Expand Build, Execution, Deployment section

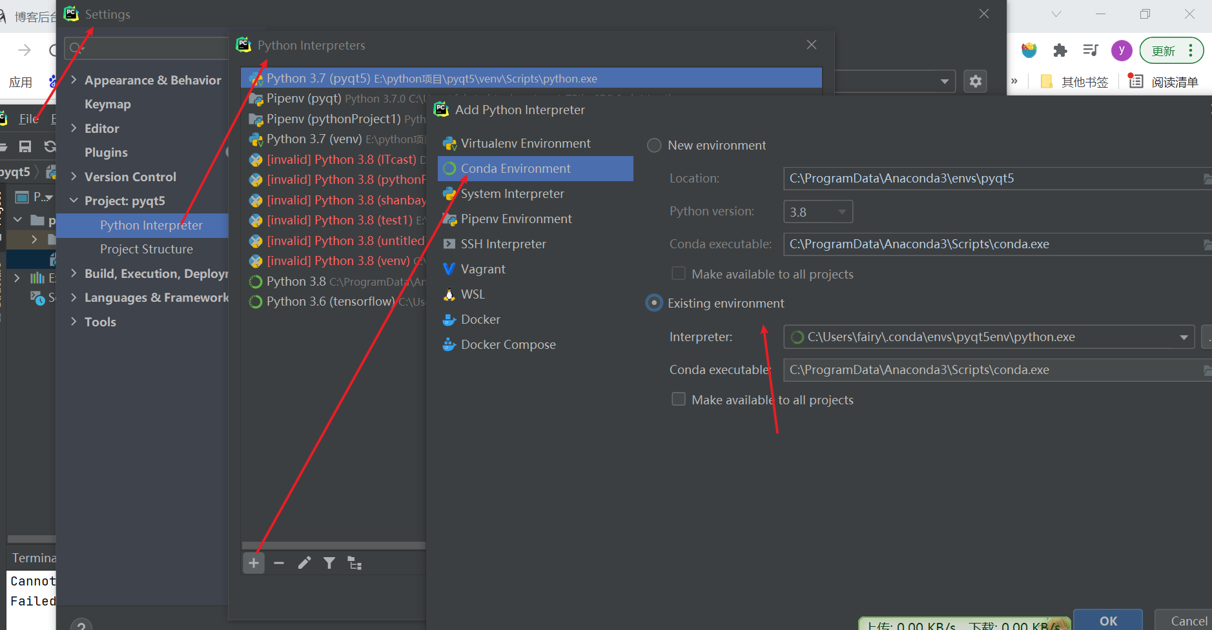click(x=74, y=273)
